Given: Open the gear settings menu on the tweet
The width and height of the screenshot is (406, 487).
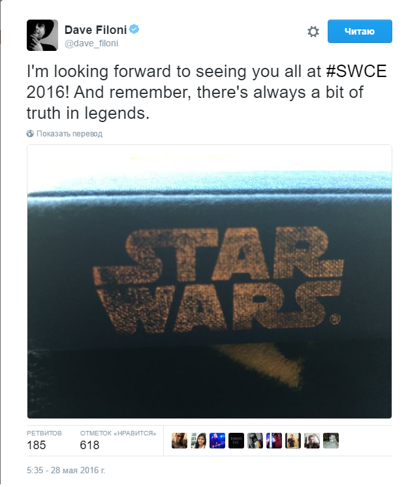Looking at the screenshot, I should 313,32.
